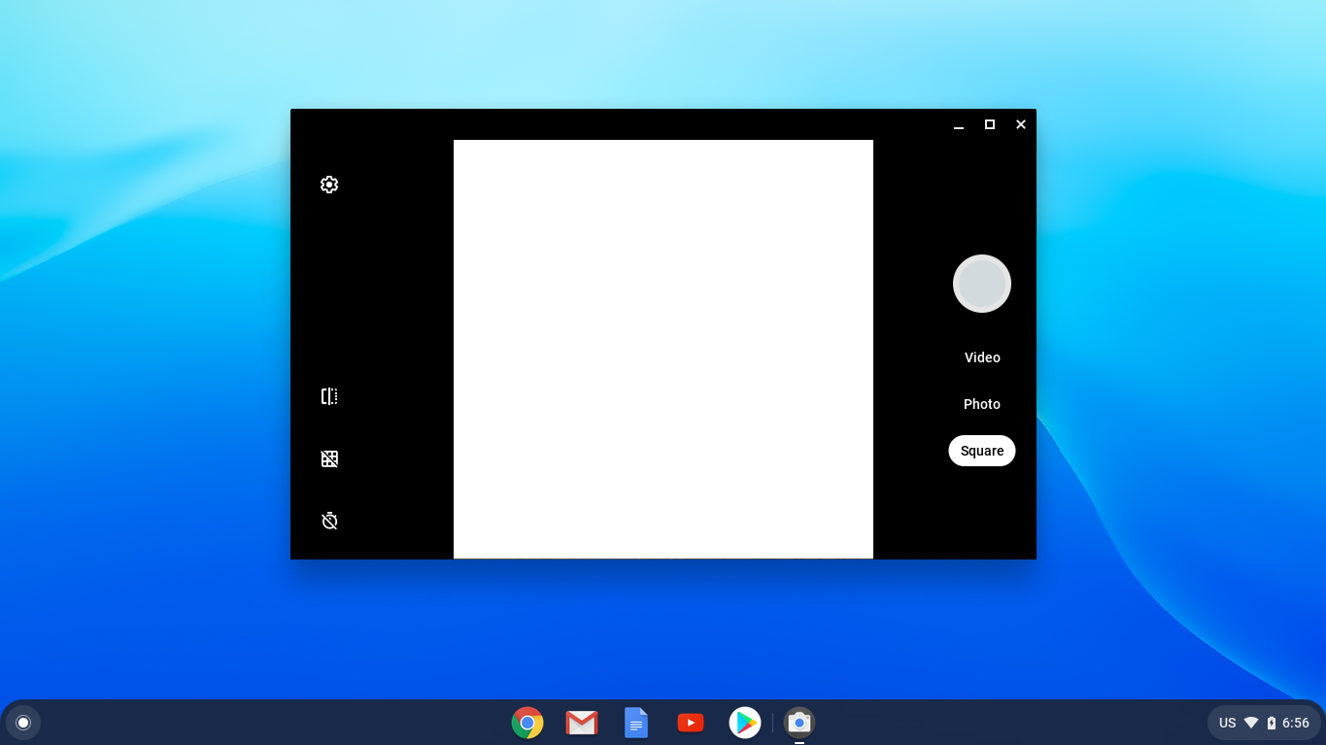This screenshot has height=745, width=1326.
Task: Click the battery status icon
Action: coord(1272,723)
